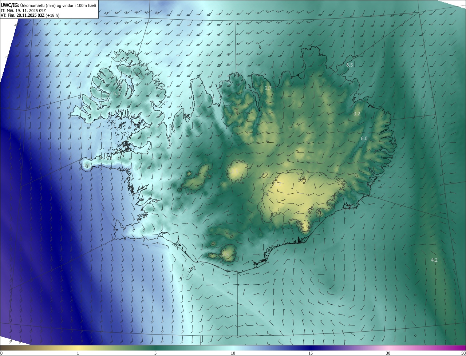Click the 4.2 value over the southeast ocean

point(434,260)
